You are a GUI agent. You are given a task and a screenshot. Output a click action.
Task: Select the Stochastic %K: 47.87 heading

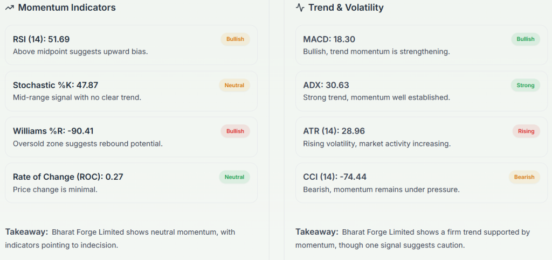click(56, 85)
